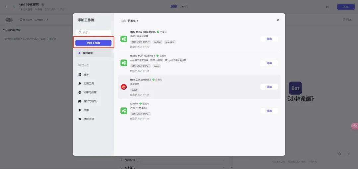Image resolution: width=358 pixels, height=169 pixels.
Task: Click the lightbulb icon beside 灵感
Action: (80, 110)
